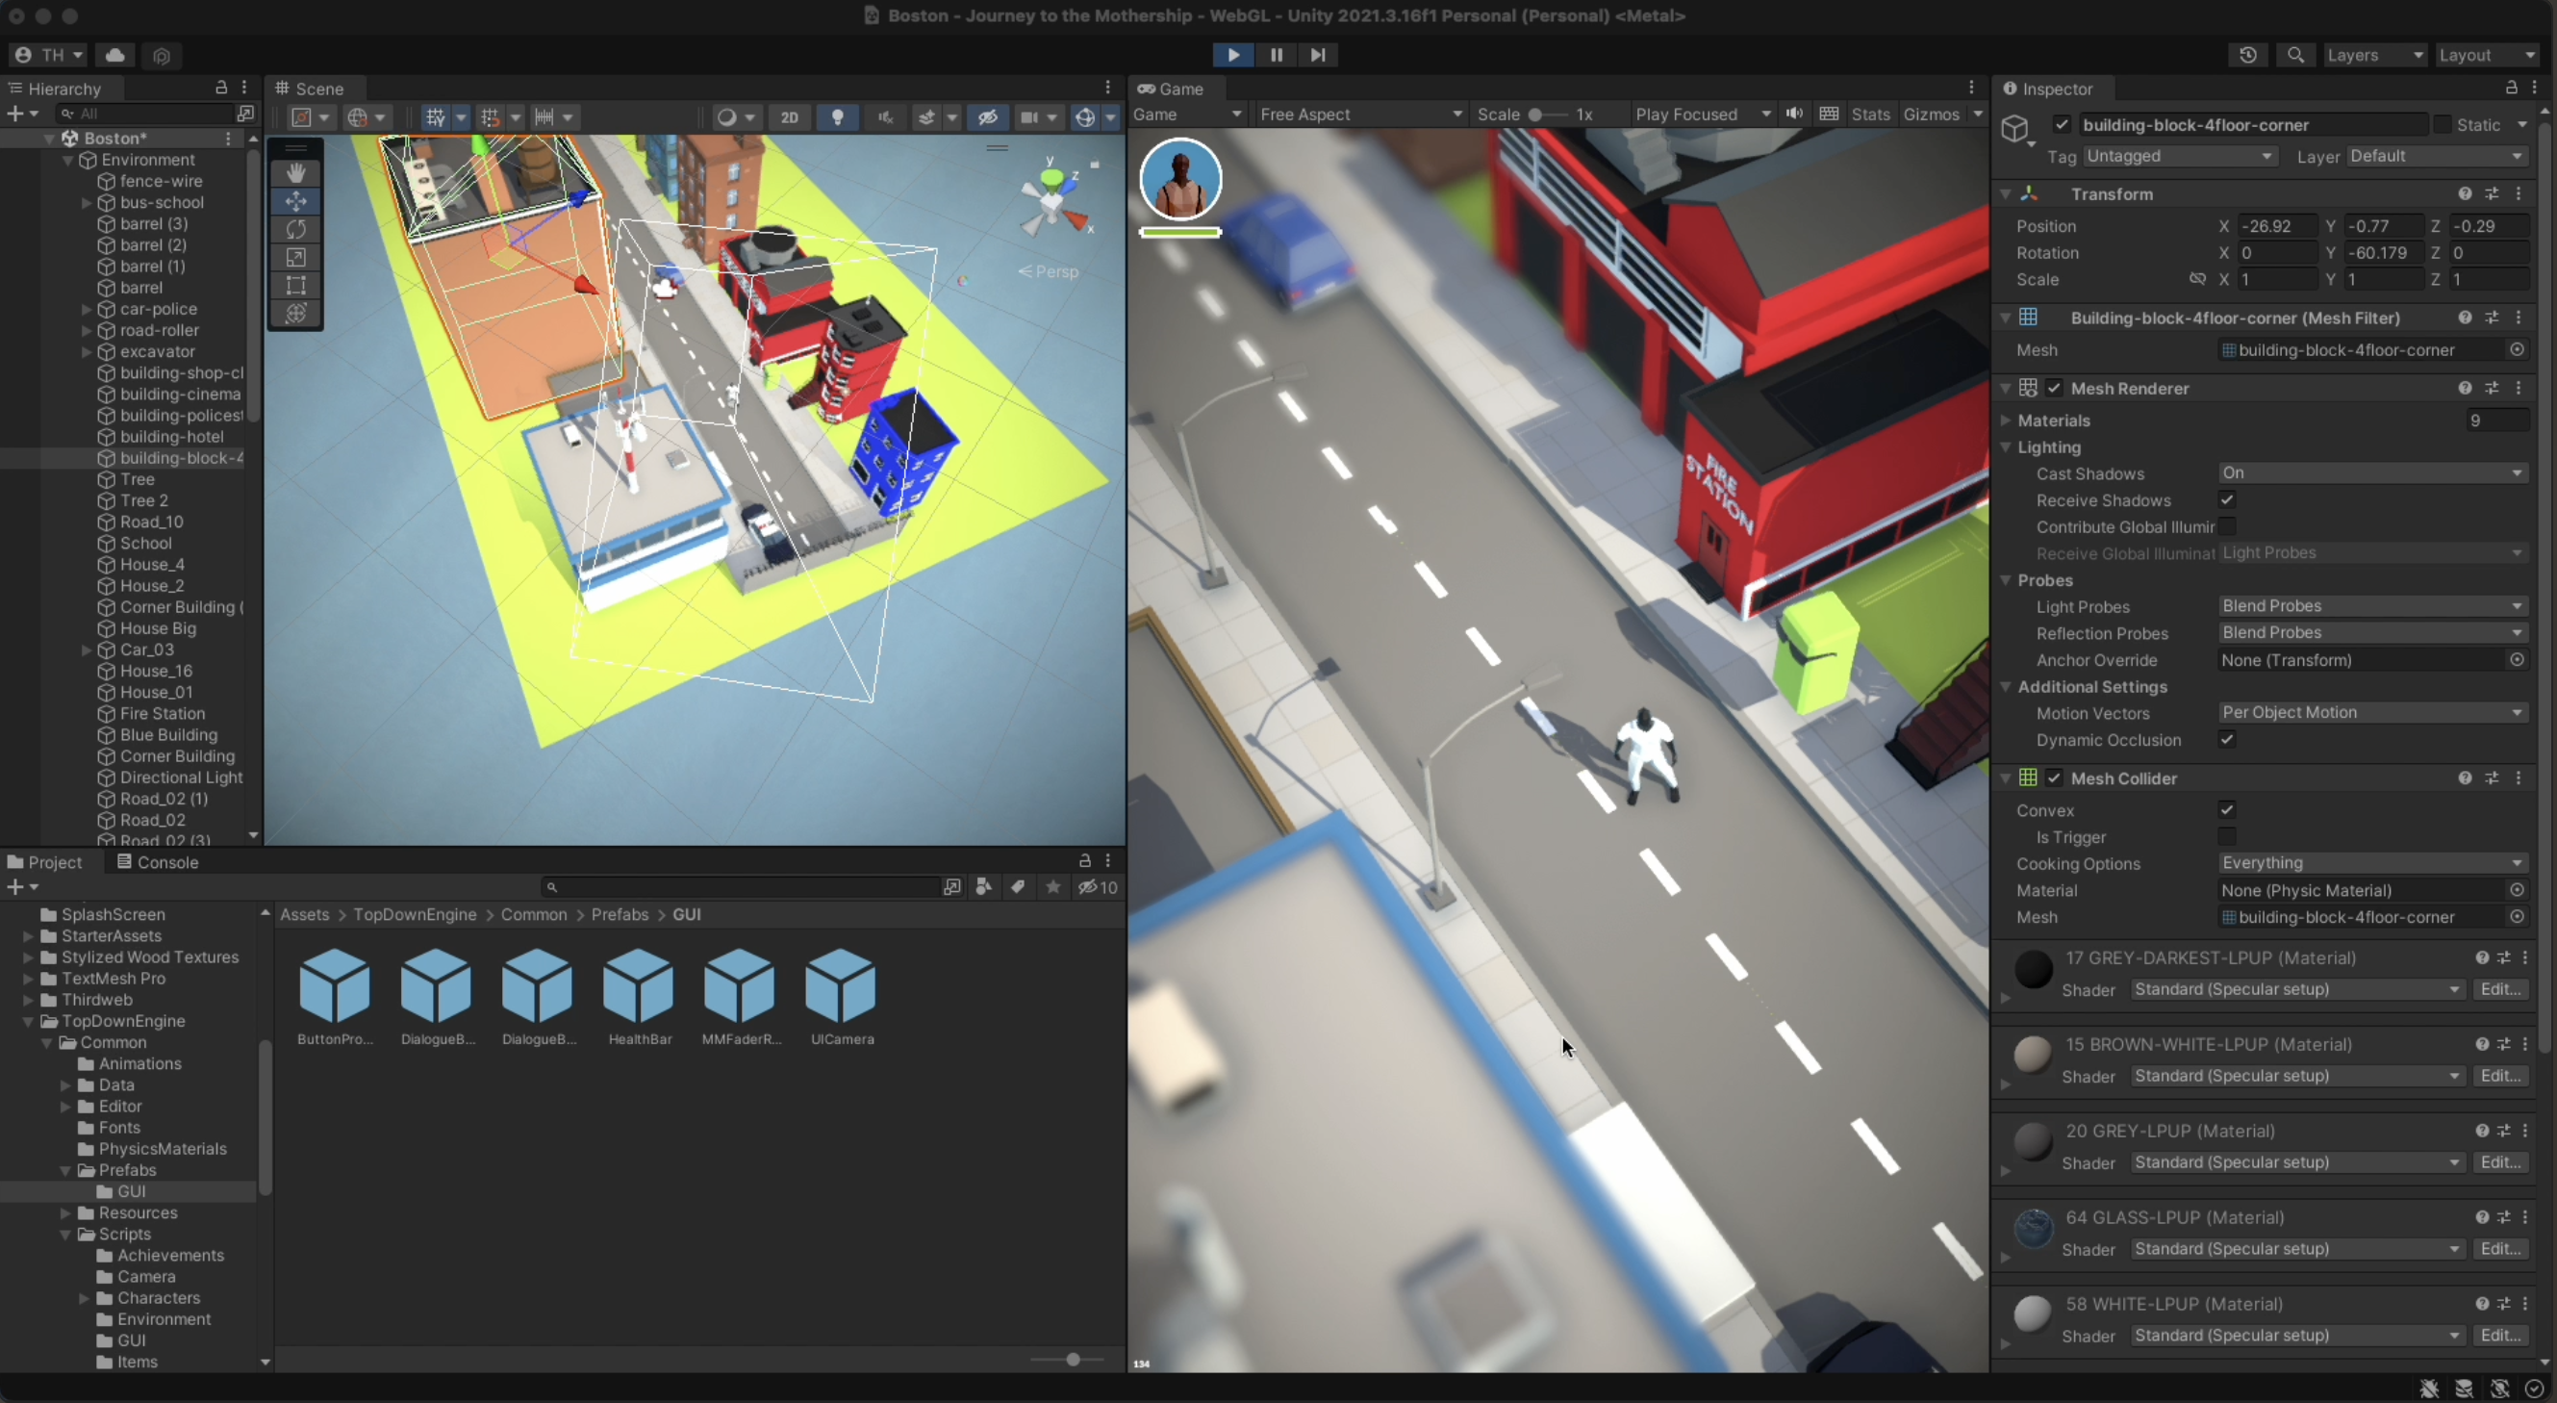
Task: Adjust the game Scale slider
Action: (1534, 115)
